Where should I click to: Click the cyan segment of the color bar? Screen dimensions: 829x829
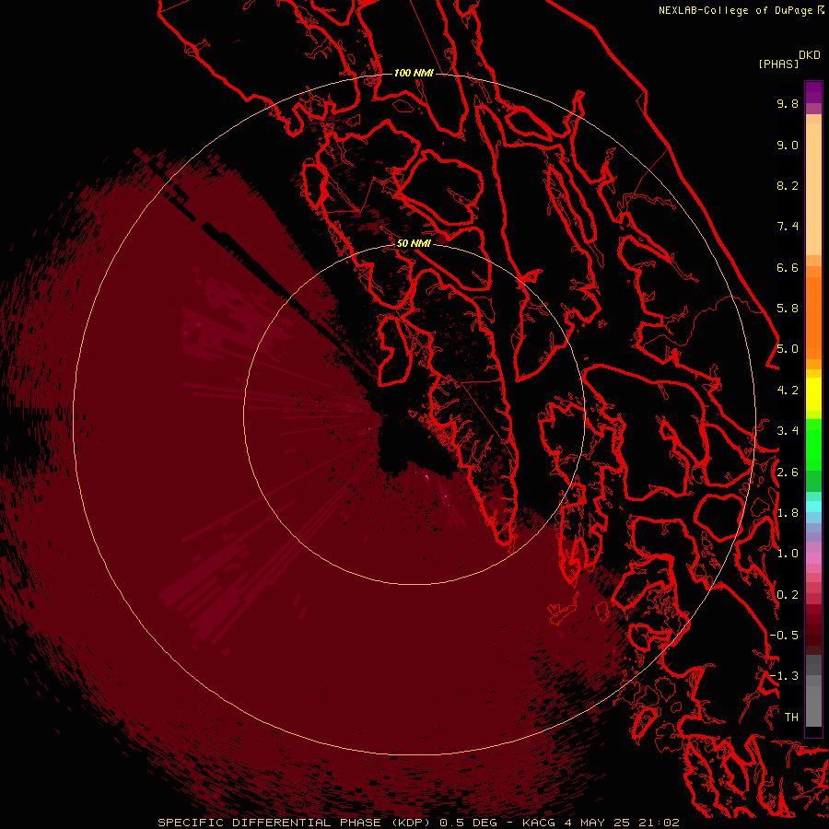click(x=813, y=506)
